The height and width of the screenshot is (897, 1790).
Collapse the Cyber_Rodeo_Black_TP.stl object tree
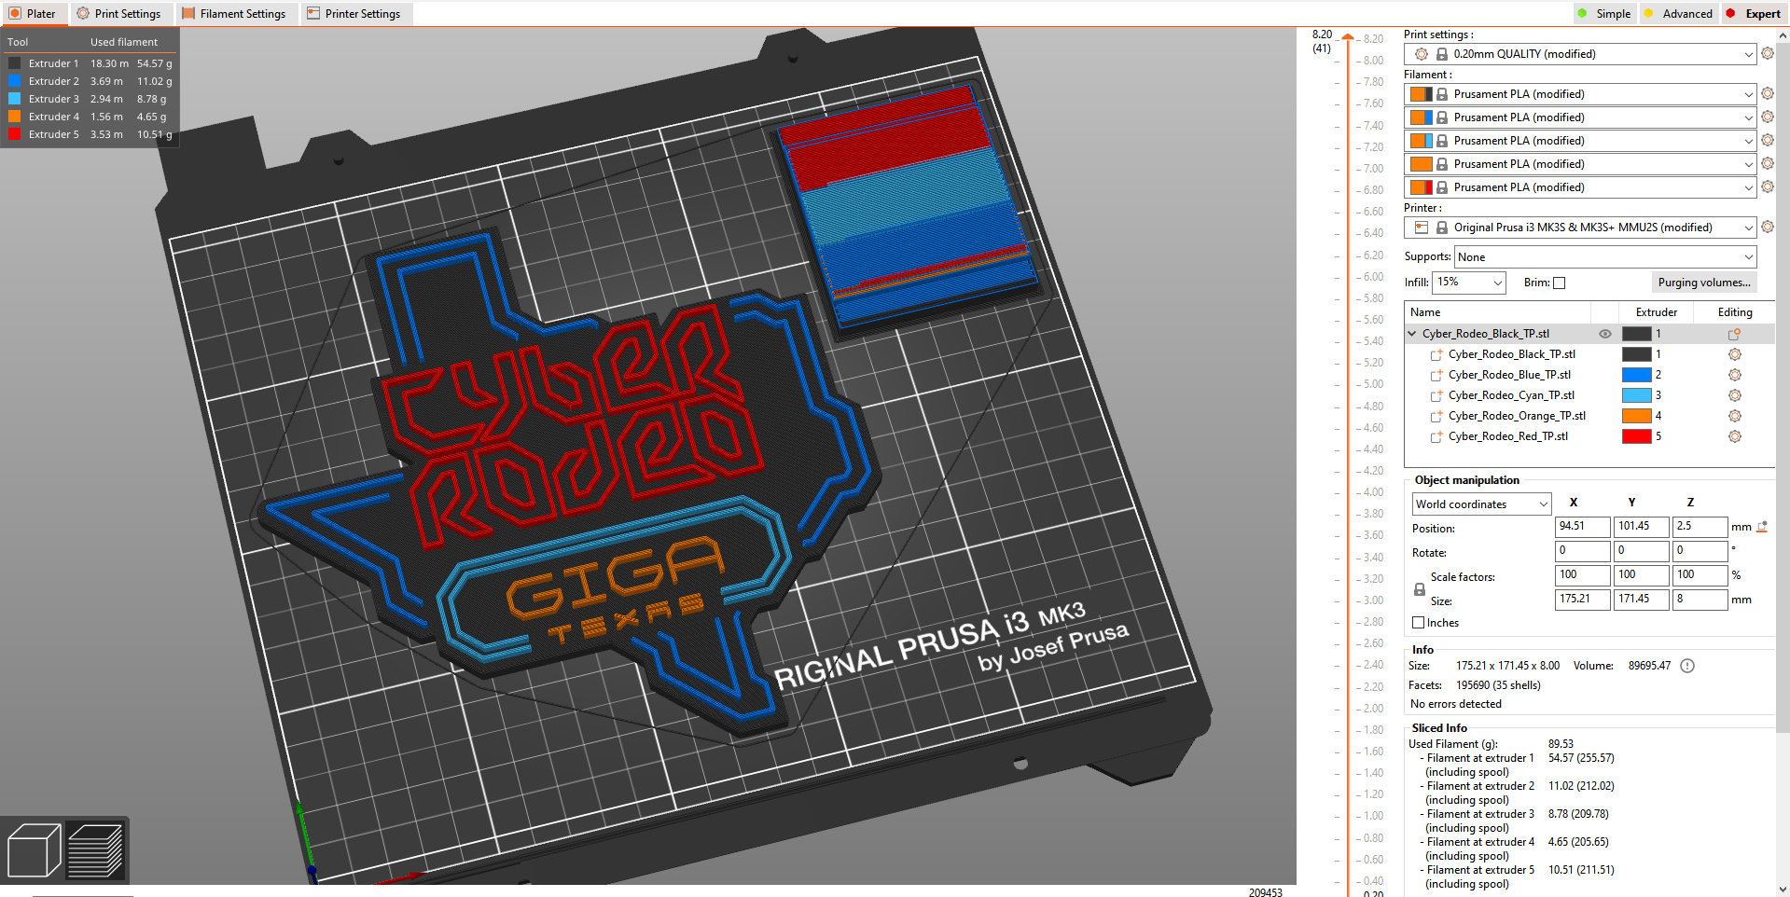[1411, 333]
